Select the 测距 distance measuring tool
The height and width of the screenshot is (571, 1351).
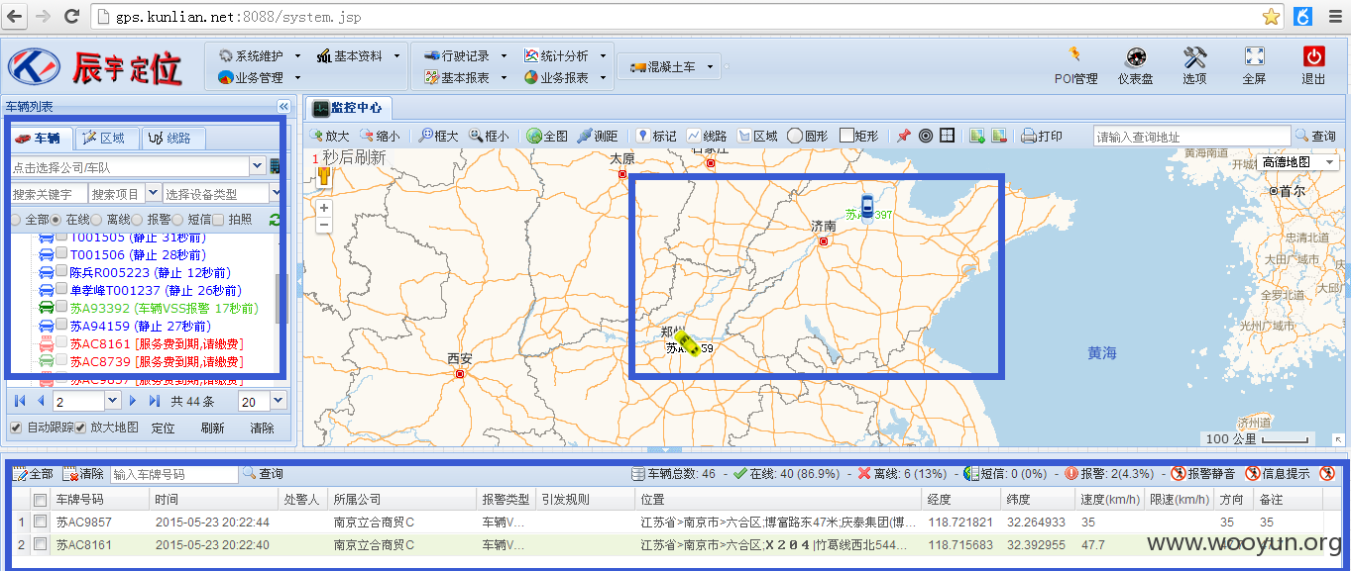[x=598, y=136]
